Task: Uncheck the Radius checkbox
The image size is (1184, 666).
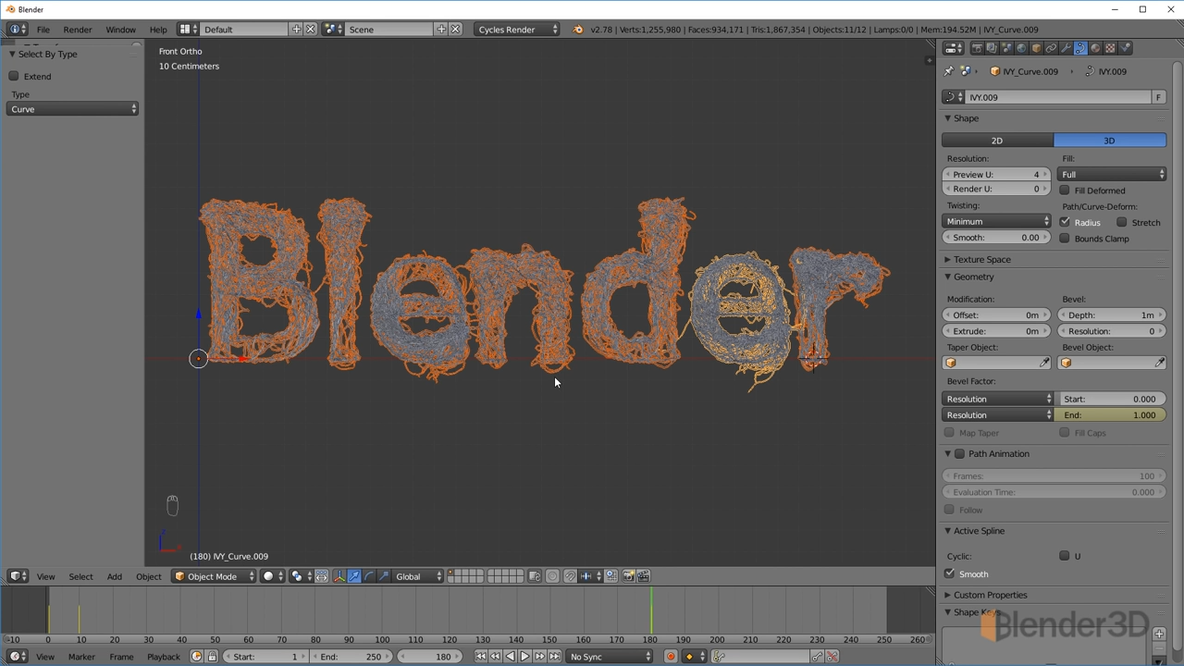Action: pyautogui.click(x=1065, y=222)
